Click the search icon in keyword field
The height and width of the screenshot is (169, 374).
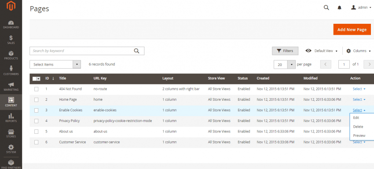136,51
